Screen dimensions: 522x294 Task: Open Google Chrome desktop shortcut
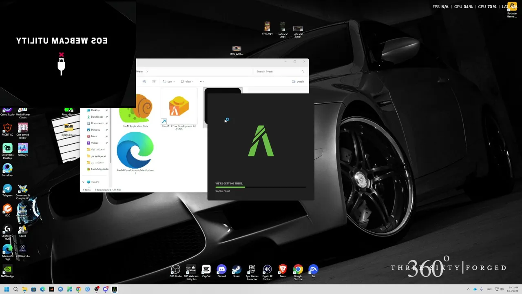(298, 272)
